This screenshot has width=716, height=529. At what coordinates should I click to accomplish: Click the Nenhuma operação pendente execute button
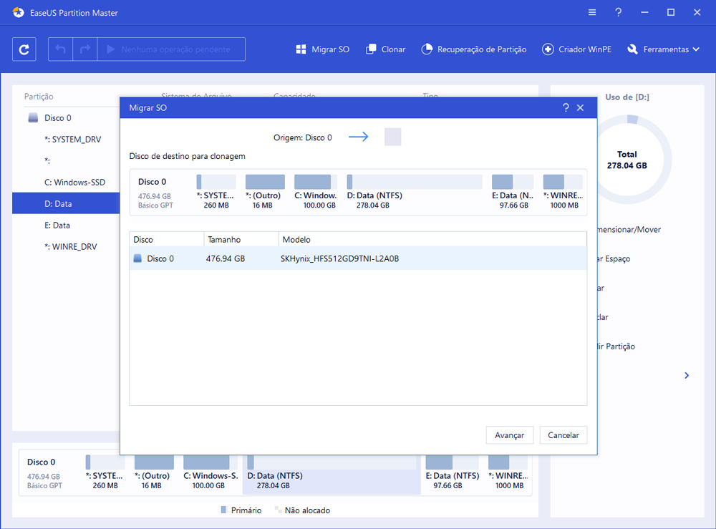pos(171,49)
